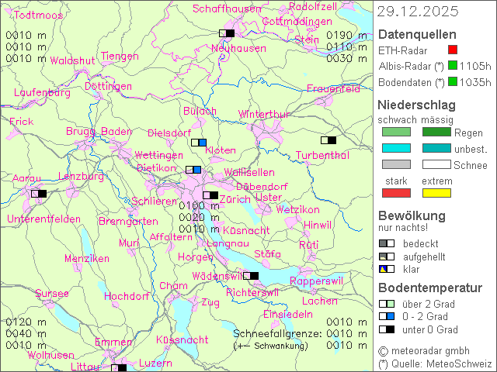Image resolution: width=497 pixels, height=372 pixels.
Task: Click the station marker at Aarau
Action: point(38,194)
